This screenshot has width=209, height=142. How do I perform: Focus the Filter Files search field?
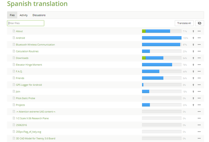[x=26, y=23]
